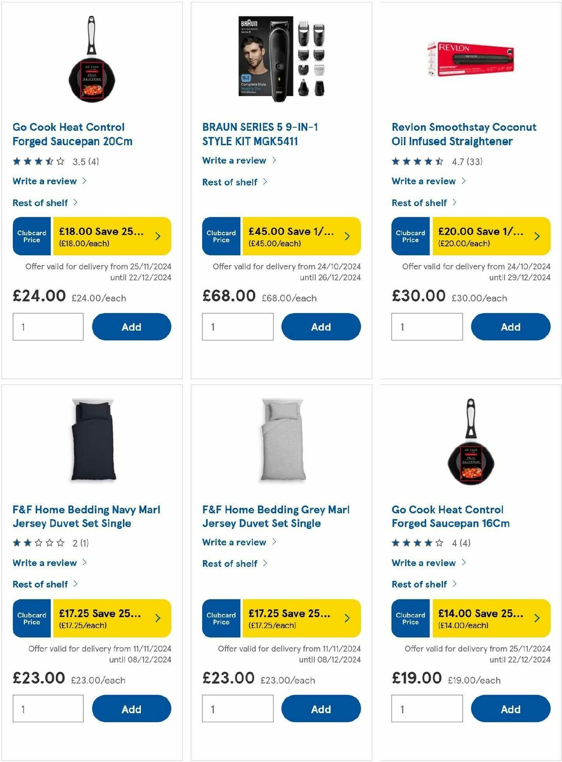Open the Grey Marl duvet £17.25 offer arrow
Viewport: 562px width, 762px height.
click(348, 619)
